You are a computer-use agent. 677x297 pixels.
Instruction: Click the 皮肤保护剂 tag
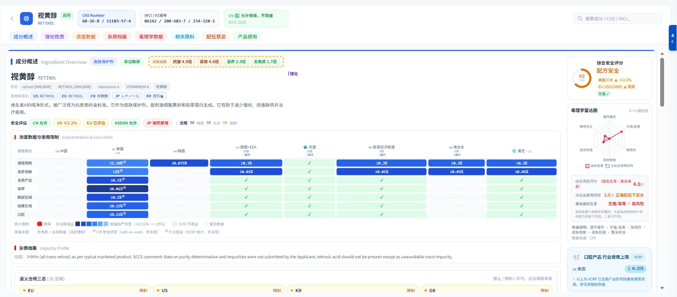[x=104, y=62]
